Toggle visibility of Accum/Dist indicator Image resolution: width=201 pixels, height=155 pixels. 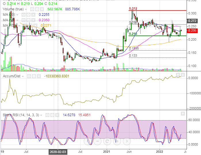point(29,76)
